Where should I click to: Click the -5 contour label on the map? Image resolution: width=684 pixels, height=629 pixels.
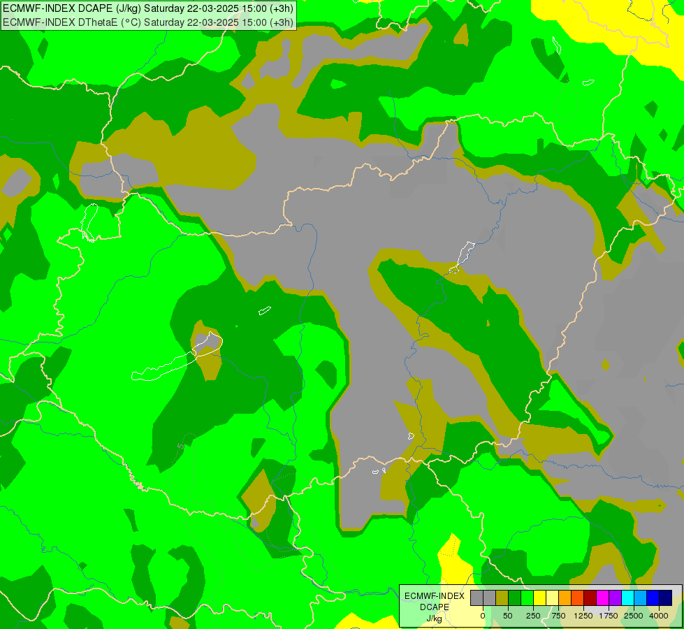pos(180,446)
